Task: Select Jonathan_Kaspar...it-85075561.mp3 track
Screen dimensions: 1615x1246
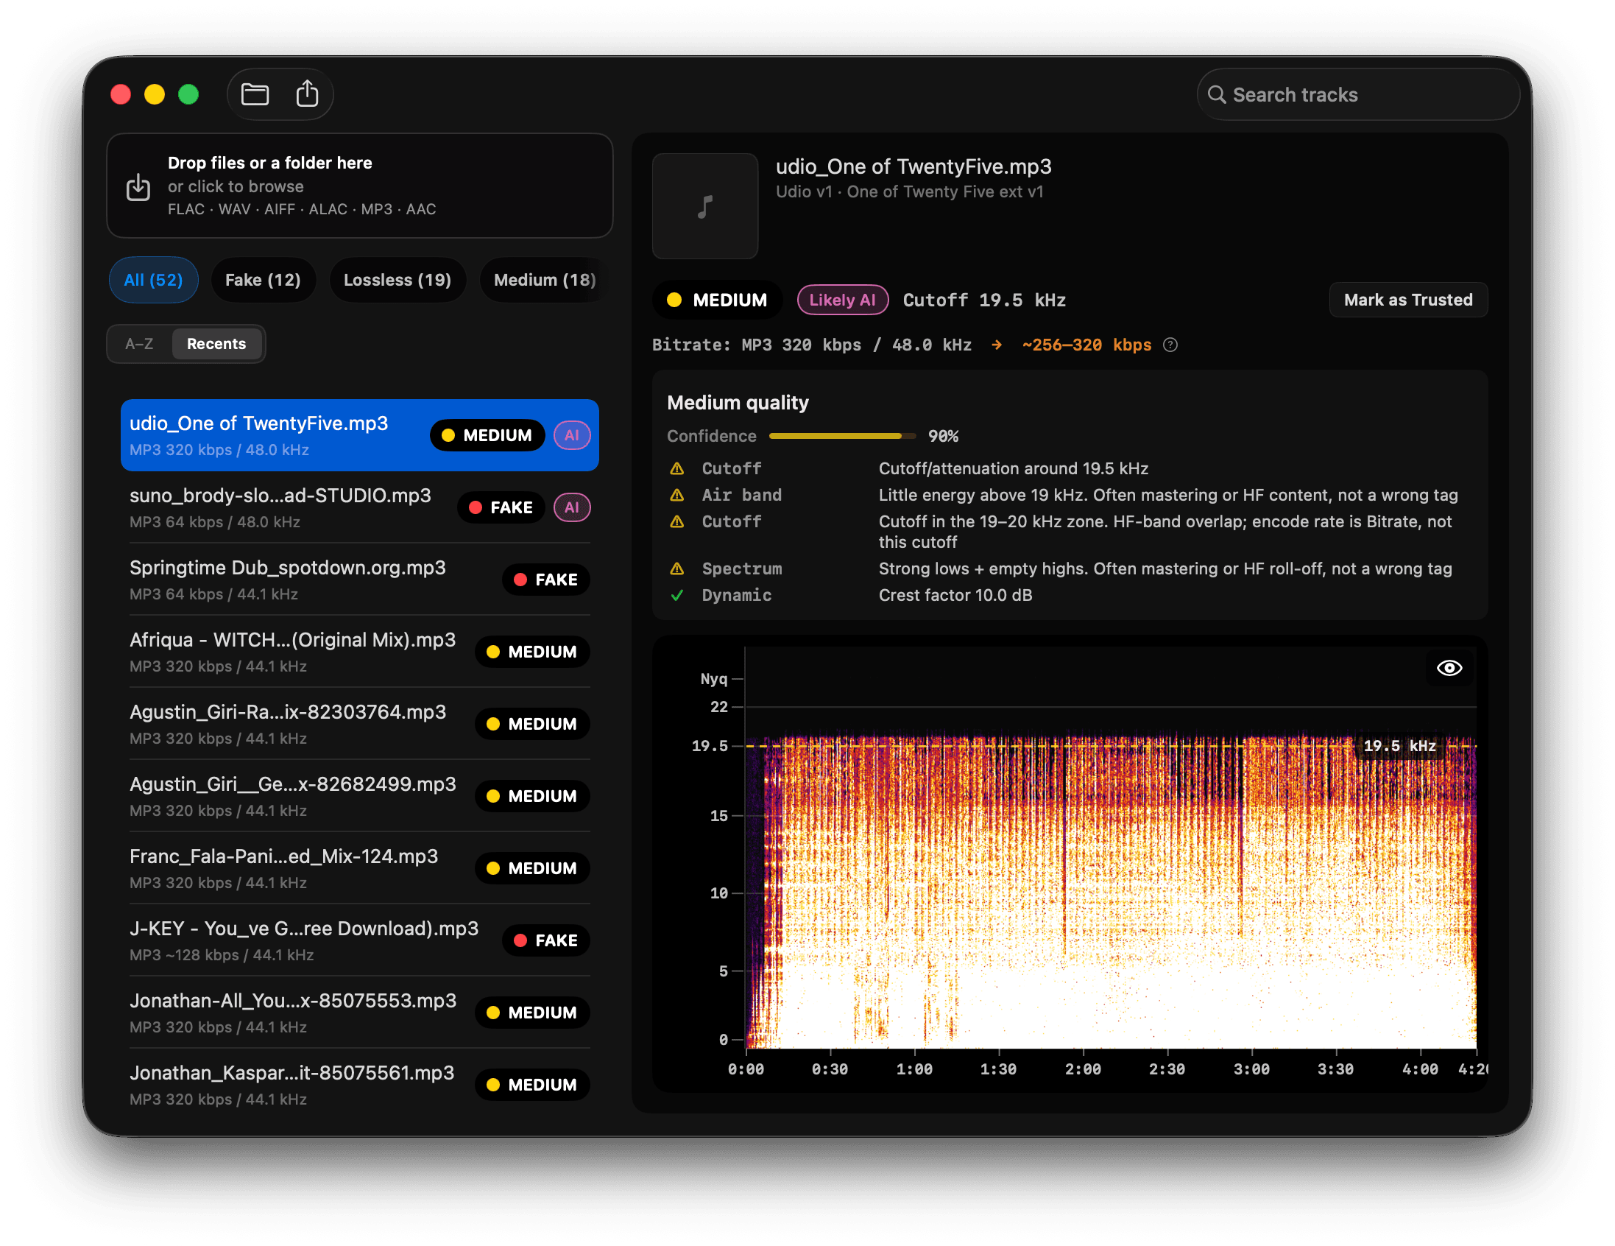Action: click(x=359, y=1085)
